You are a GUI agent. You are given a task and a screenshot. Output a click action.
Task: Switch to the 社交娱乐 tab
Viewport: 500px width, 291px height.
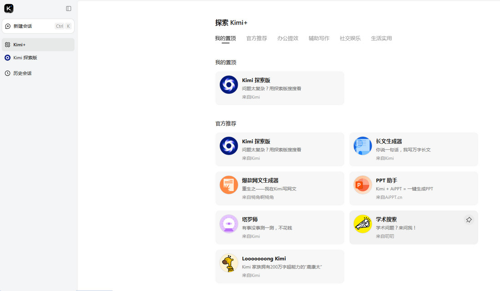point(350,38)
